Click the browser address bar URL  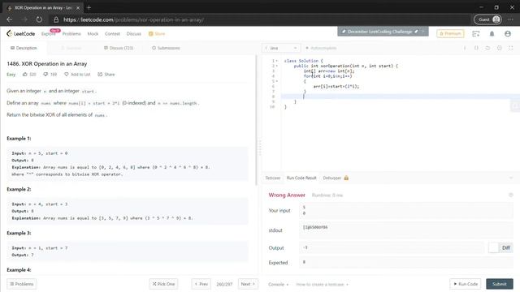click(x=133, y=19)
